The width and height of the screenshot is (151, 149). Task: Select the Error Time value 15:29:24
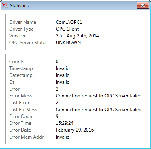tap(65, 123)
